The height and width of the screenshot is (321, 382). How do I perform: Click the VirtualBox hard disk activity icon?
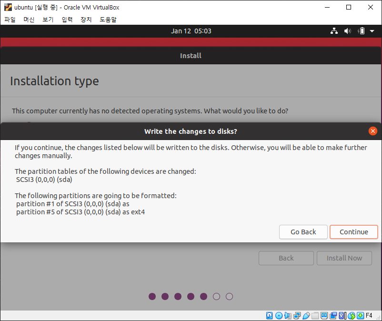click(269, 316)
